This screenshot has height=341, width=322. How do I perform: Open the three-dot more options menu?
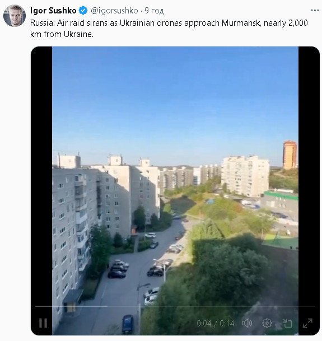[315, 11]
